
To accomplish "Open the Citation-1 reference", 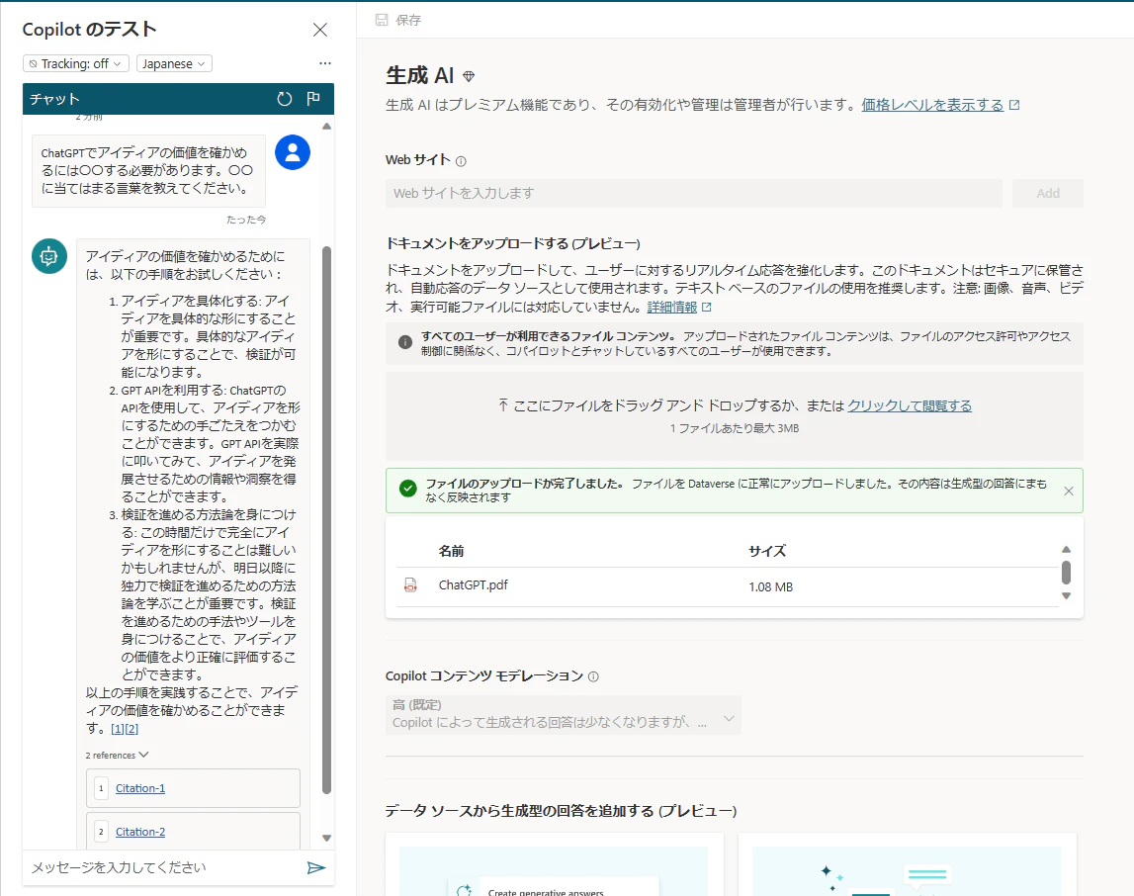I will [x=140, y=788].
